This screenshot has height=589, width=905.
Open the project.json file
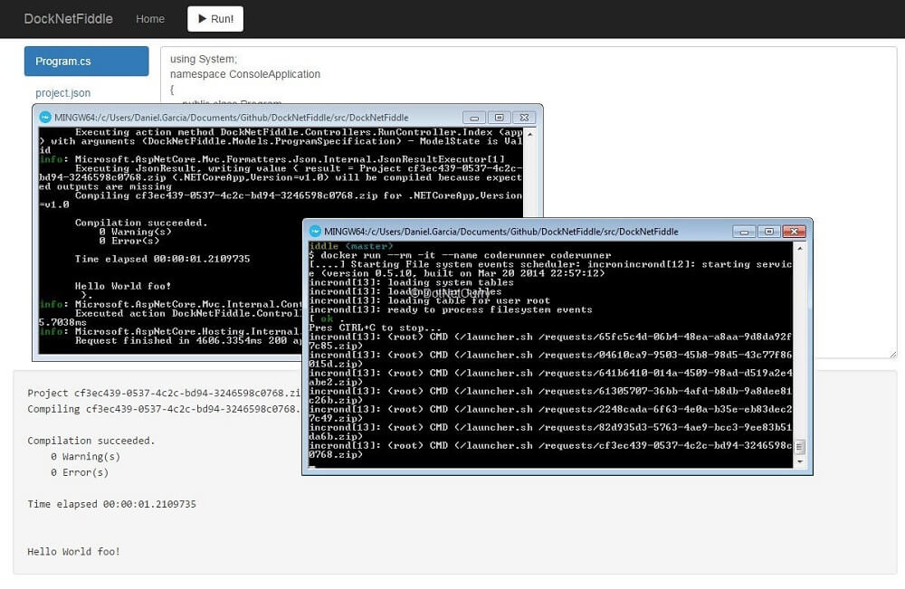pos(63,93)
